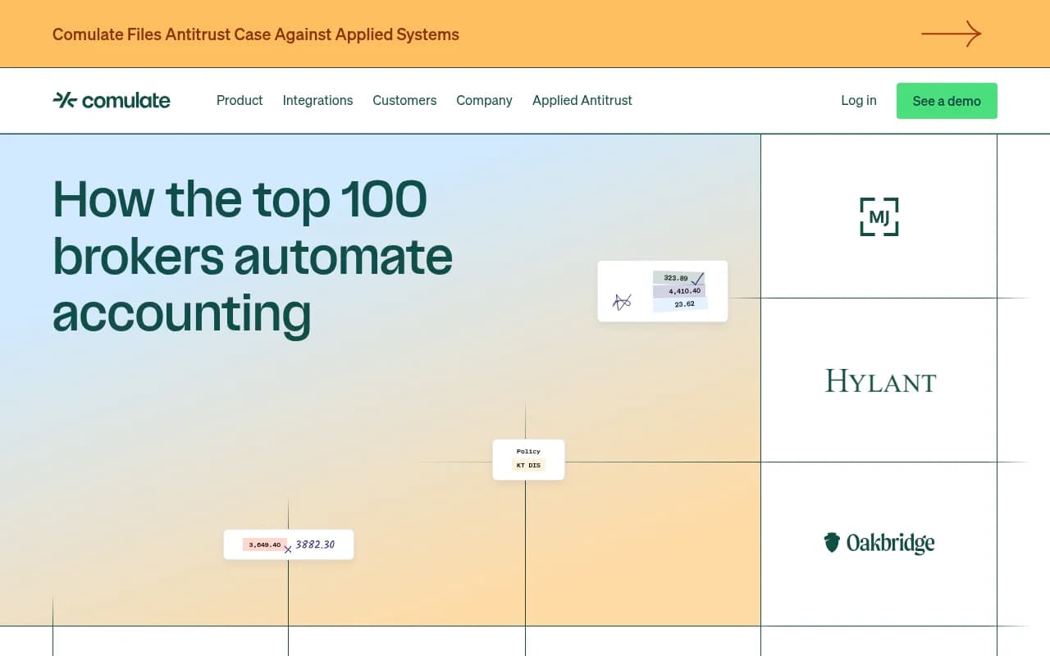Click the 23.62 value in the card

coord(684,304)
